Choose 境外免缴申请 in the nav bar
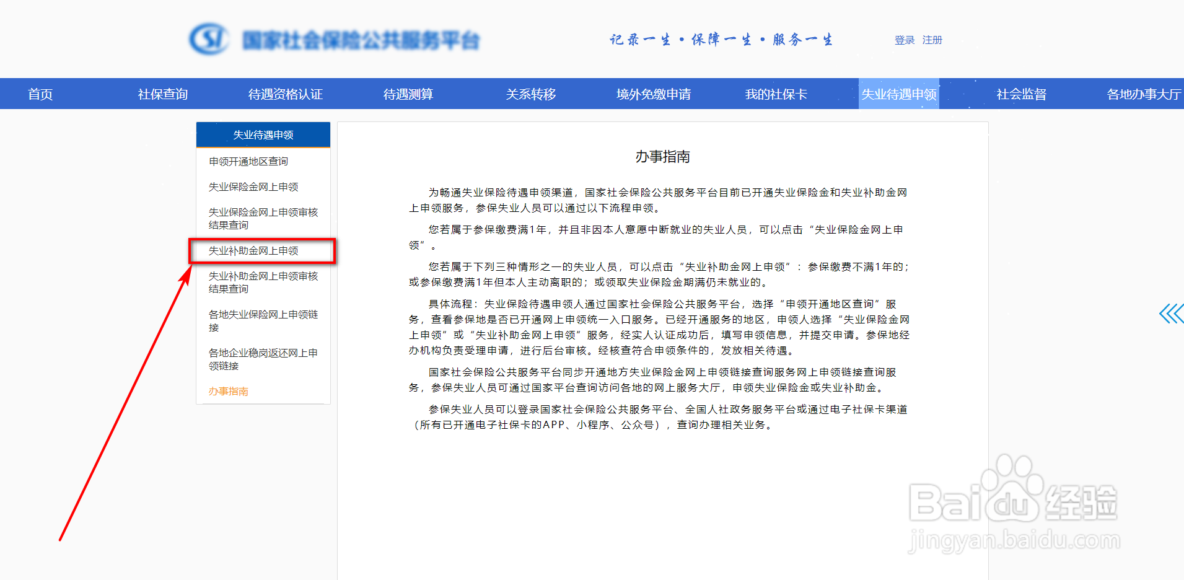The width and height of the screenshot is (1184, 580). click(x=654, y=94)
